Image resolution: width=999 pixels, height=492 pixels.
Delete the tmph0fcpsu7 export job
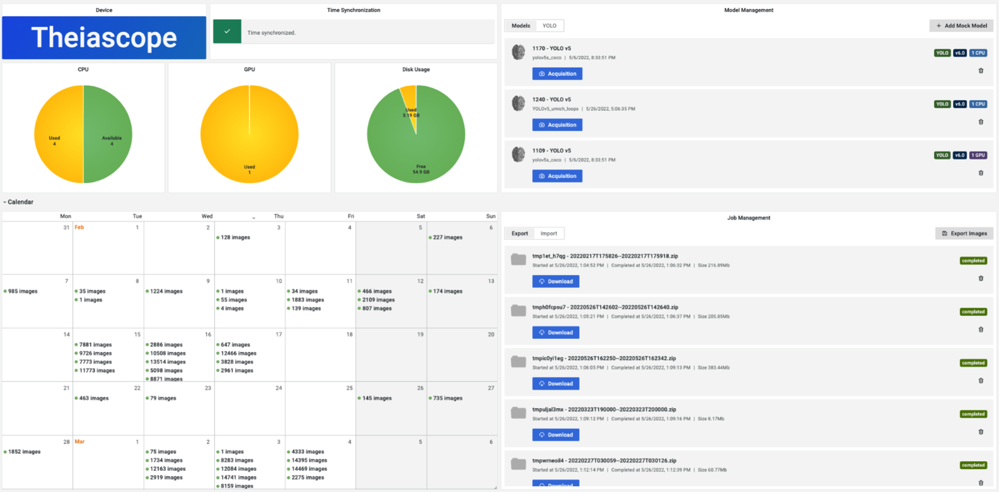click(x=981, y=330)
